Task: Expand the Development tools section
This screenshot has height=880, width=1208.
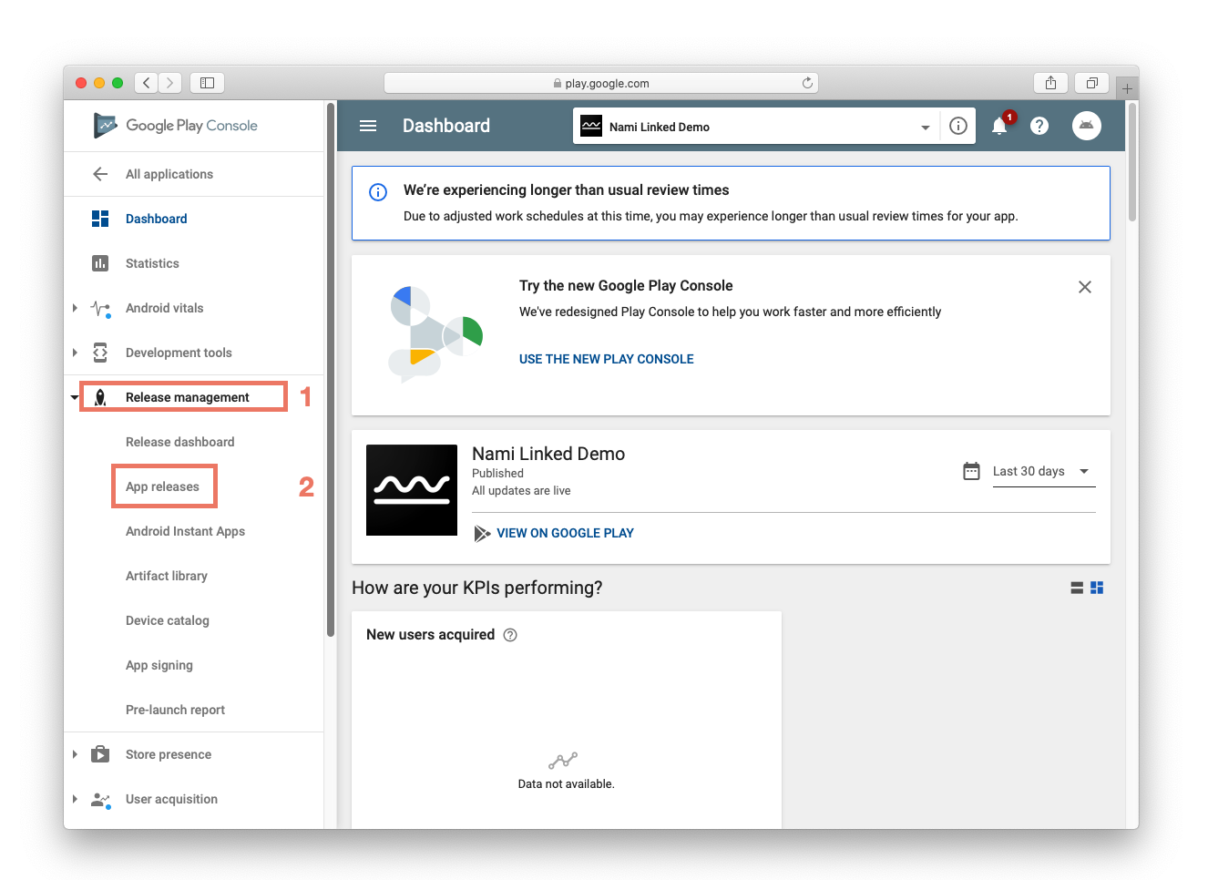Action: tap(75, 353)
